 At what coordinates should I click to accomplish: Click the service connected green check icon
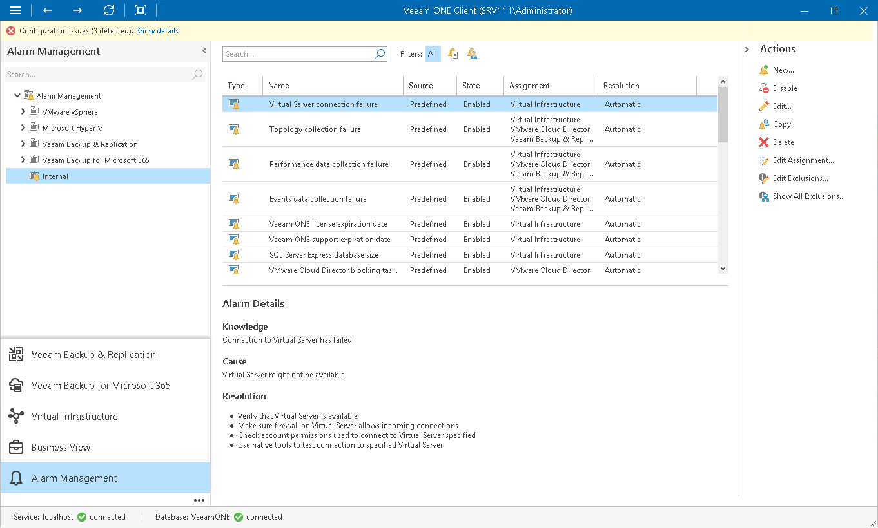click(82, 517)
